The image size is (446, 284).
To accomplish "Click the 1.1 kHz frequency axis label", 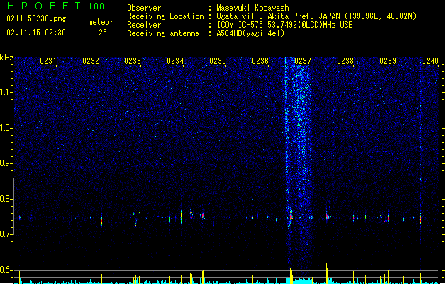I will 6,92.
